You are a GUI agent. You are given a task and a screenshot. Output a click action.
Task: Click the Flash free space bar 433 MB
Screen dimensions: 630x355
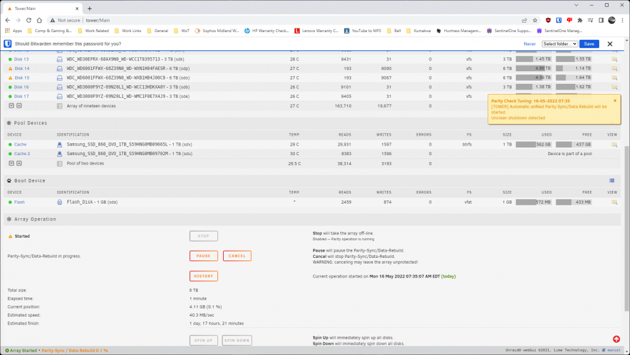pyautogui.click(x=573, y=202)
